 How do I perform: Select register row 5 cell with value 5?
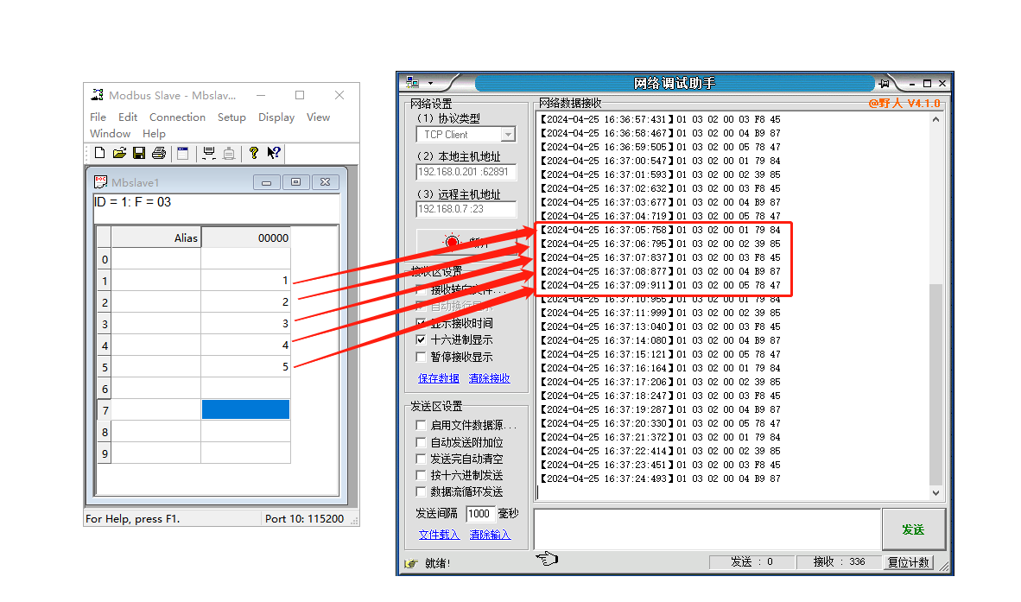(245, 367)
